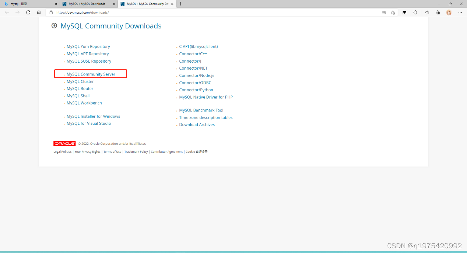The image size is (467, 253).
Task: Open Terms of Use footer link
Action: pyautogui.click(x=112, y=152)
